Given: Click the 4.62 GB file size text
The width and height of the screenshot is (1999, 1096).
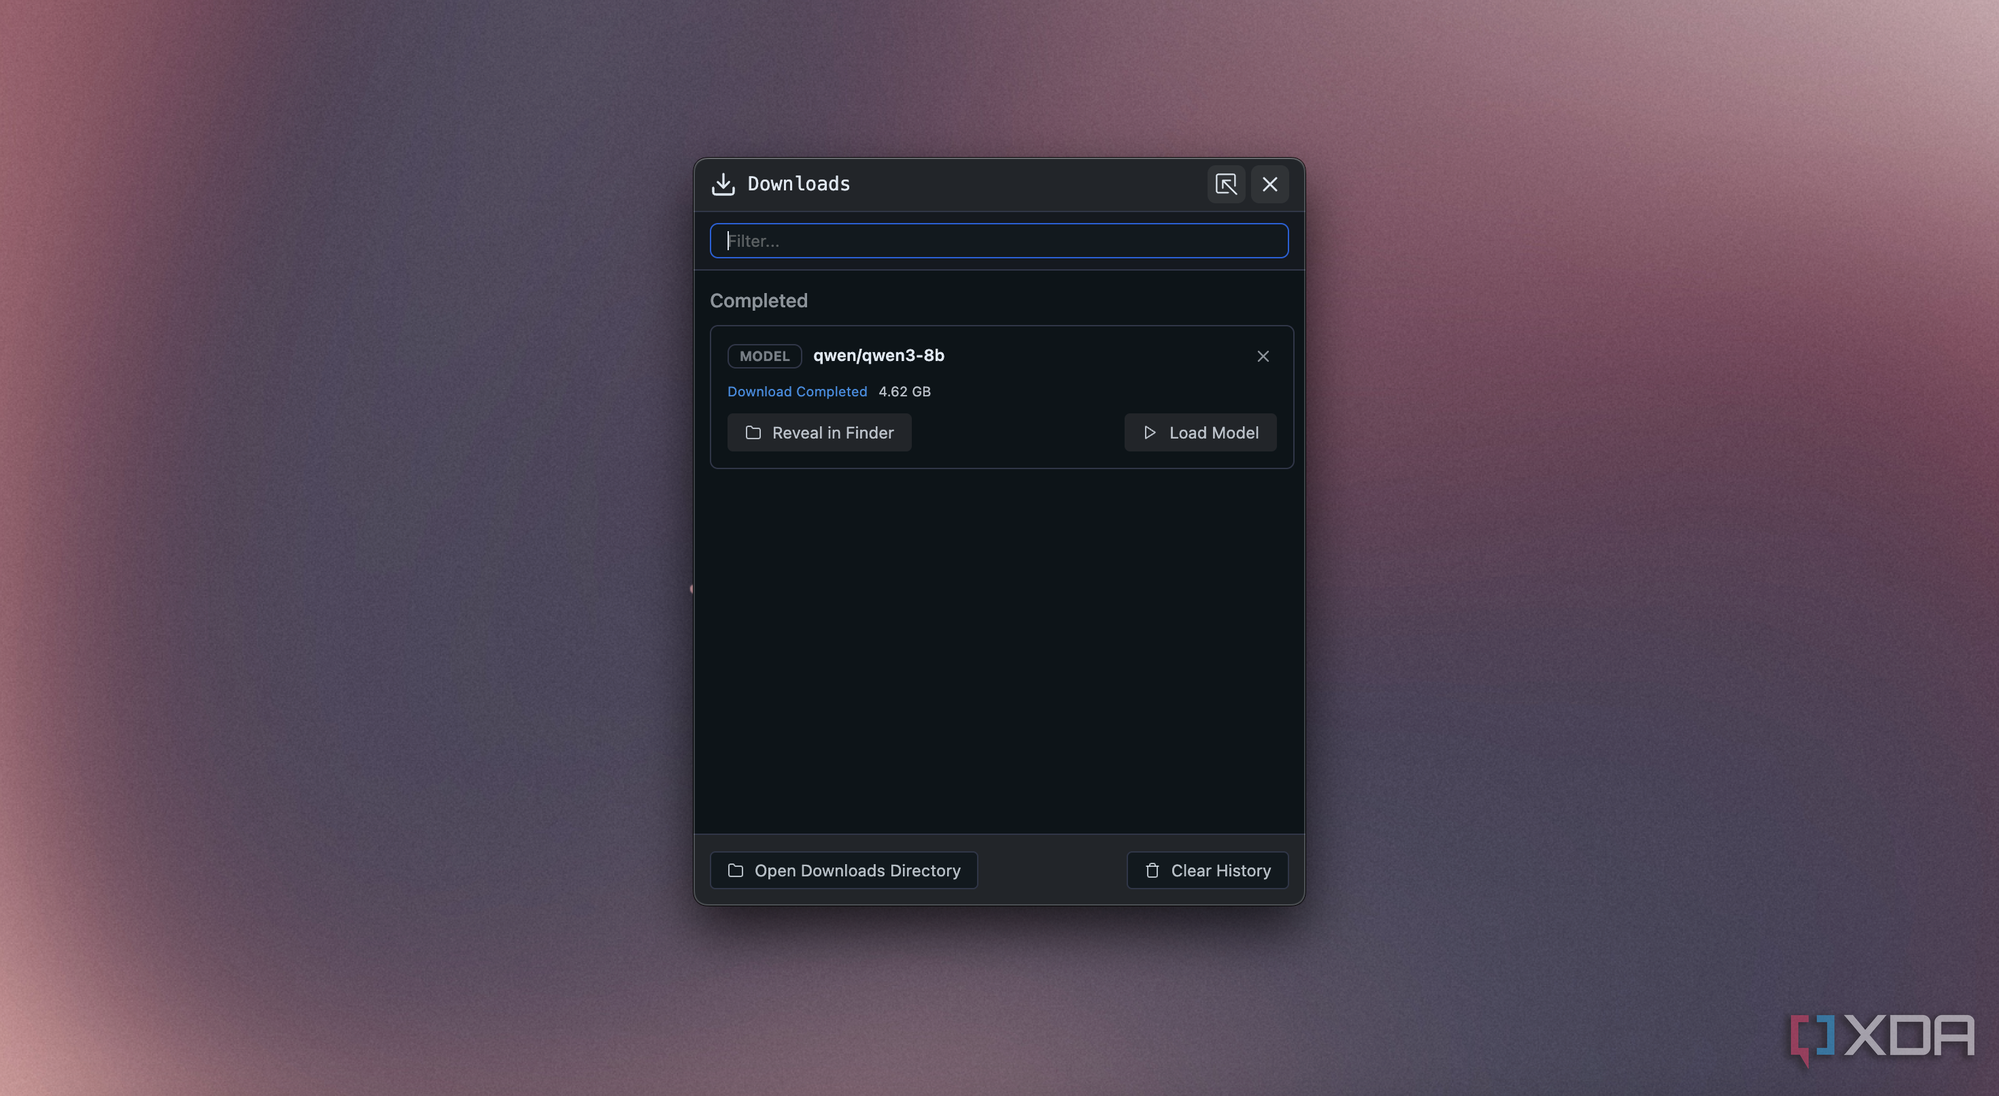Looking at the screenshot, I should click(x=904, y=391).
